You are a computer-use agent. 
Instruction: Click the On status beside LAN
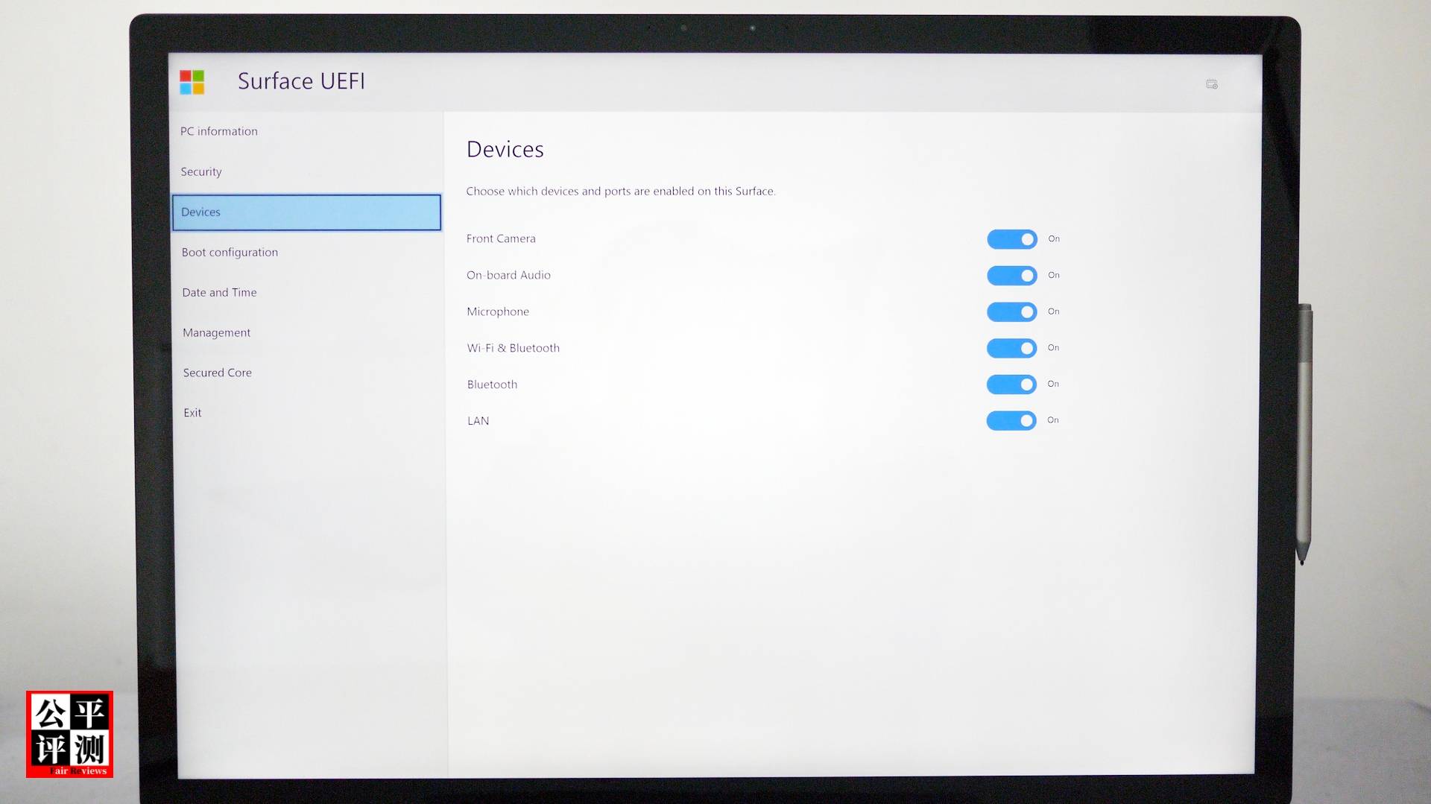[1052, 420]
